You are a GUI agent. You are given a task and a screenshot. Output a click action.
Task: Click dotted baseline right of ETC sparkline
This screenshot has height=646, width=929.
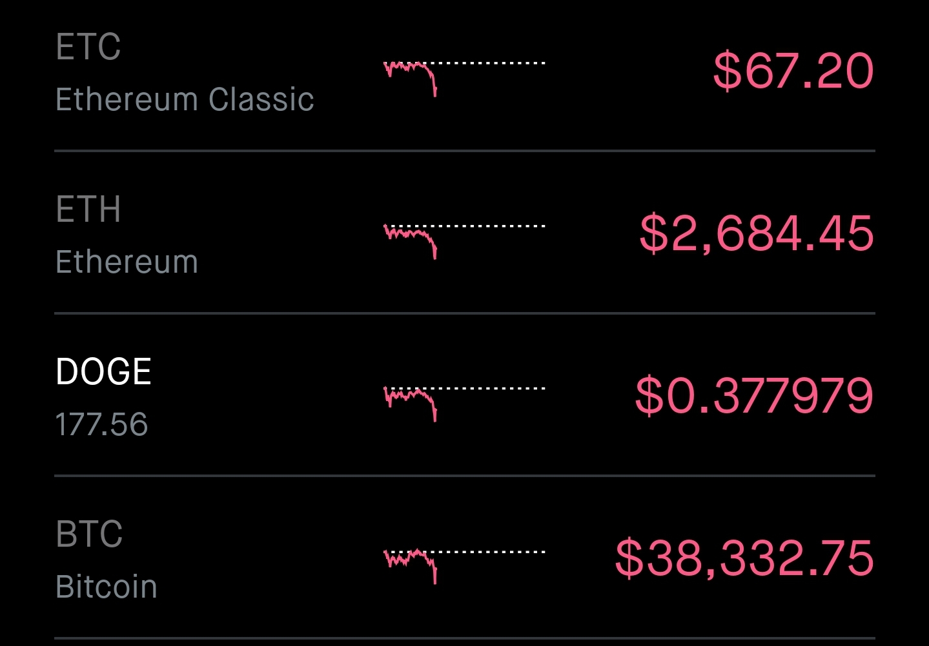tap(491, 63)
